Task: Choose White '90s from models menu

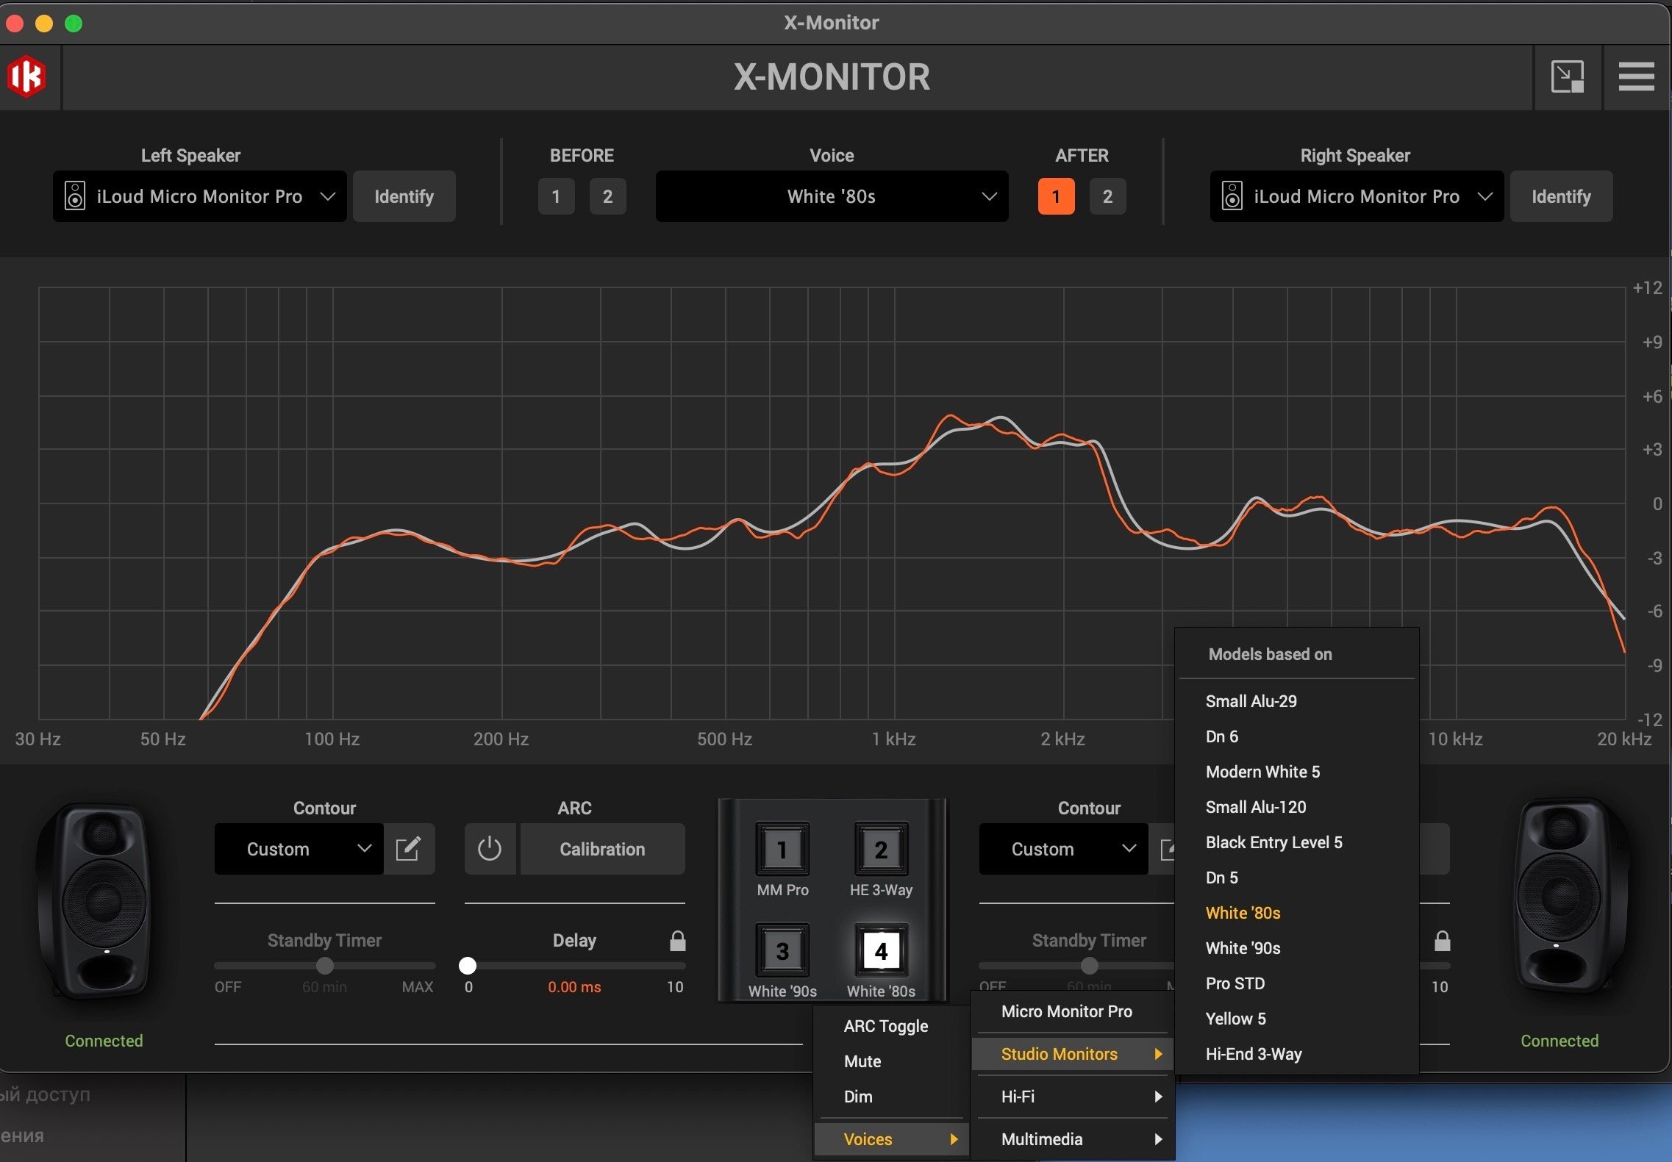Action: click(x=1243, y=948)
